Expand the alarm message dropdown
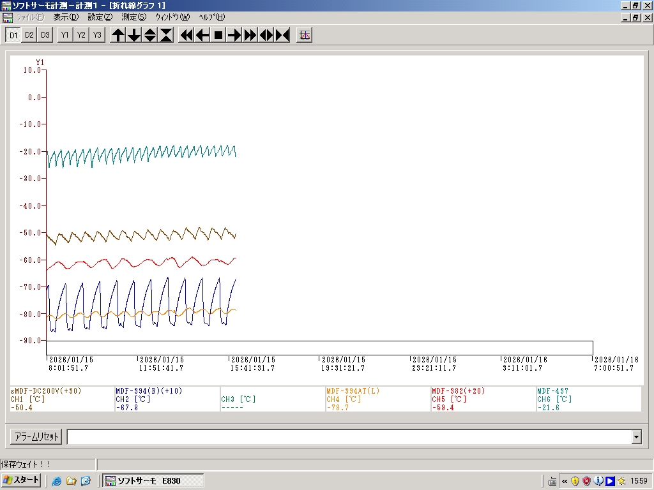 [x=636, y=437]
